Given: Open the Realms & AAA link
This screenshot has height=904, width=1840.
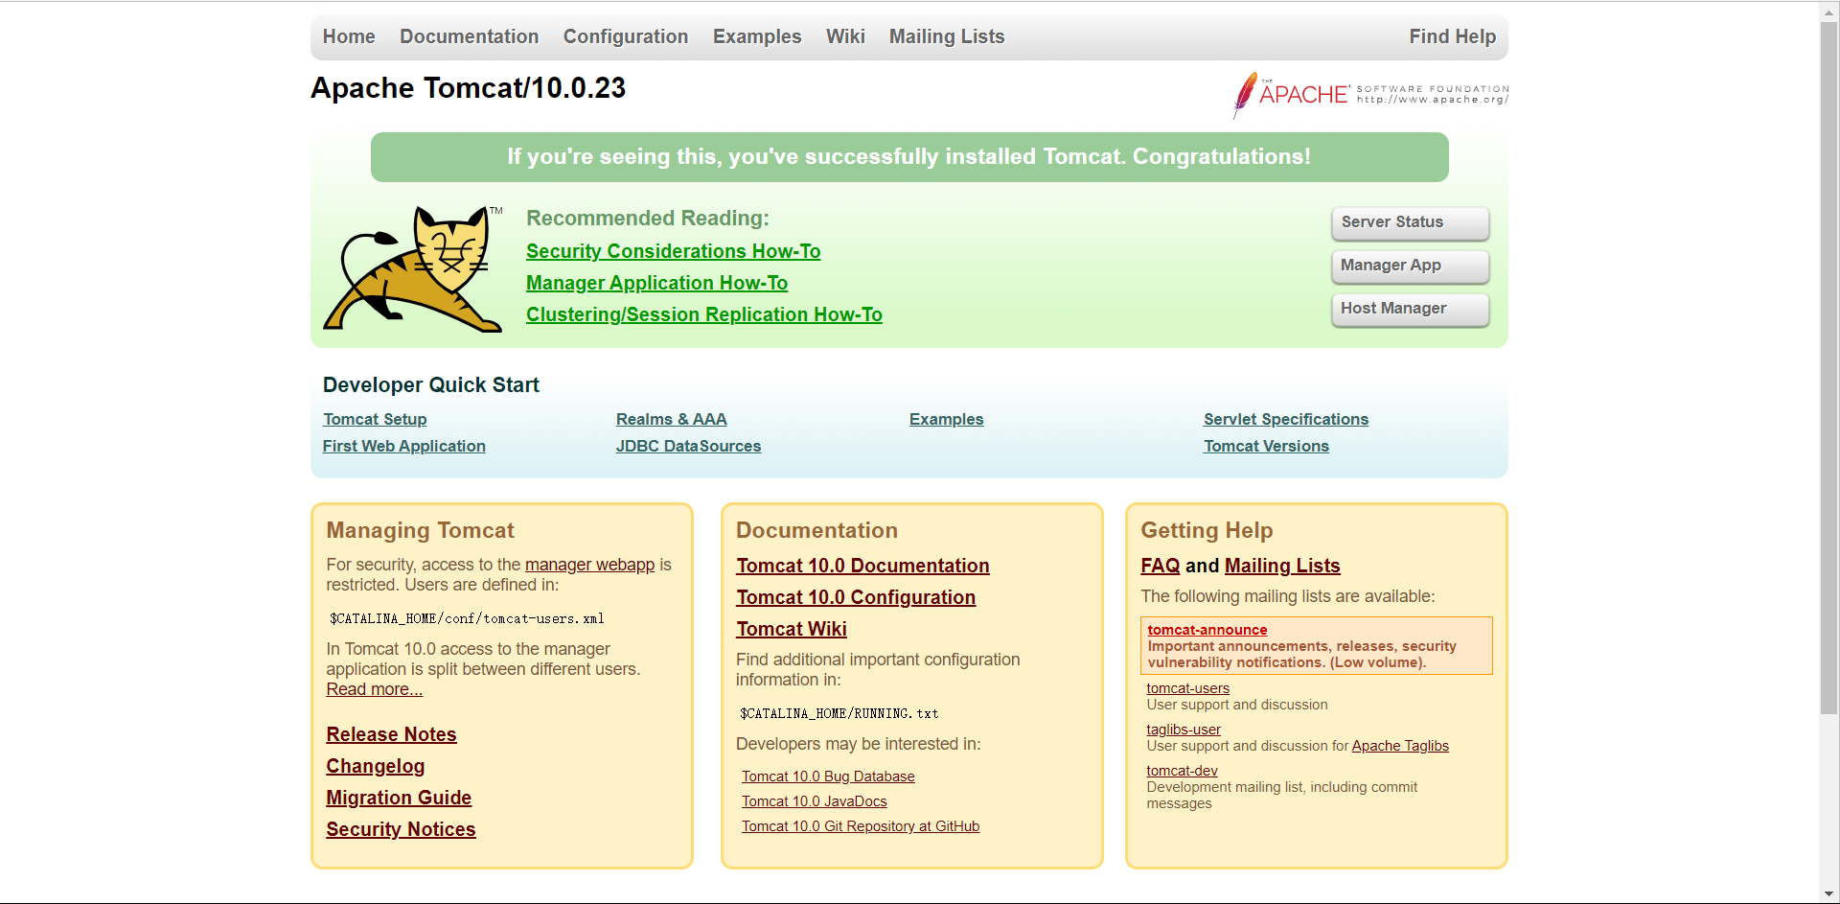Looking at the screenshot, I should 672,419.
